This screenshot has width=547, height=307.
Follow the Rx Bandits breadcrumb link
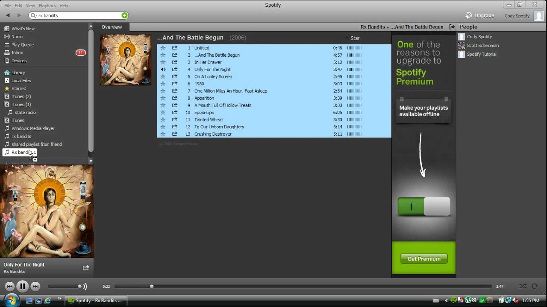pyautogui.click(x=373, y=27)
